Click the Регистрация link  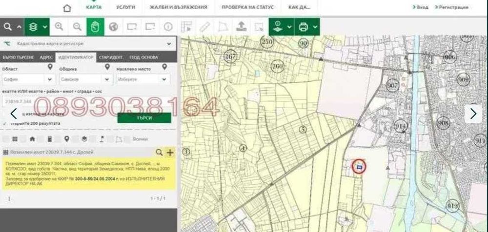pyautogui.click(x=453, y=7)
